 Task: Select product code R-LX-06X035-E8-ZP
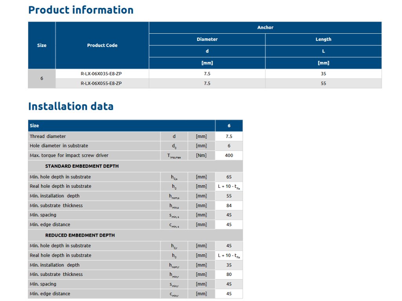click(102, 74)
